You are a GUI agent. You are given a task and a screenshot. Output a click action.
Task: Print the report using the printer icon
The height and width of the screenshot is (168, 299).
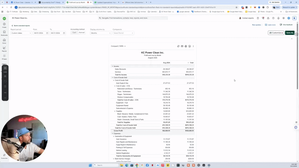click(x=186, y=46)
